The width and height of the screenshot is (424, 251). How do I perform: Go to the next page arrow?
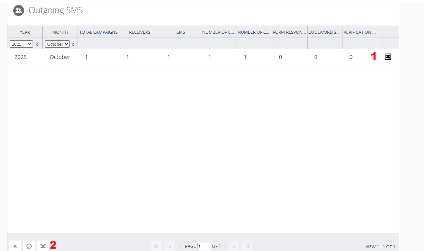[234, 246]
